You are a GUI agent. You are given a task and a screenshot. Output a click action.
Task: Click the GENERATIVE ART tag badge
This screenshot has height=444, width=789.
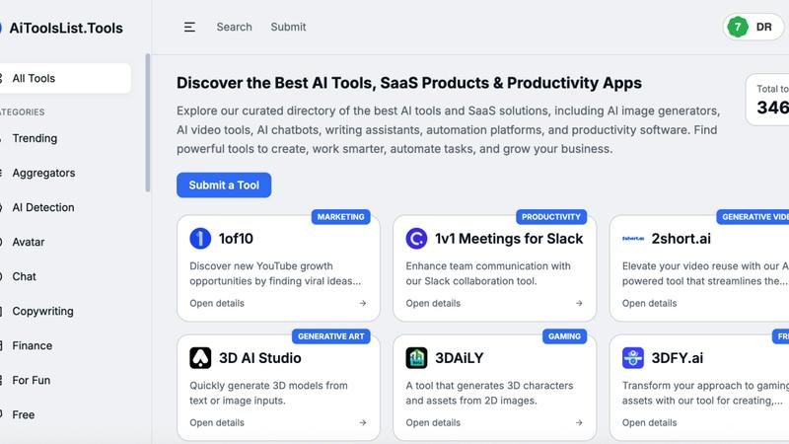tap(331, 336)
